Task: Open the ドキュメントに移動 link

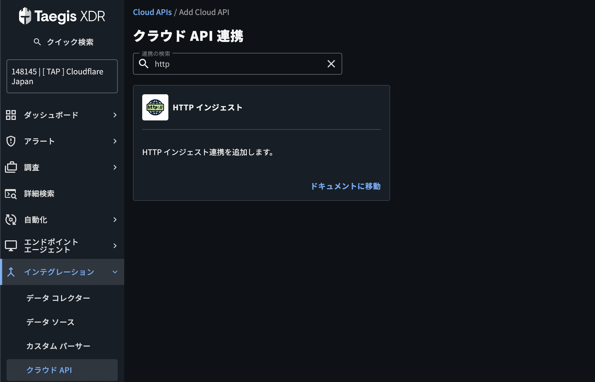Action: tap(345, 186)
